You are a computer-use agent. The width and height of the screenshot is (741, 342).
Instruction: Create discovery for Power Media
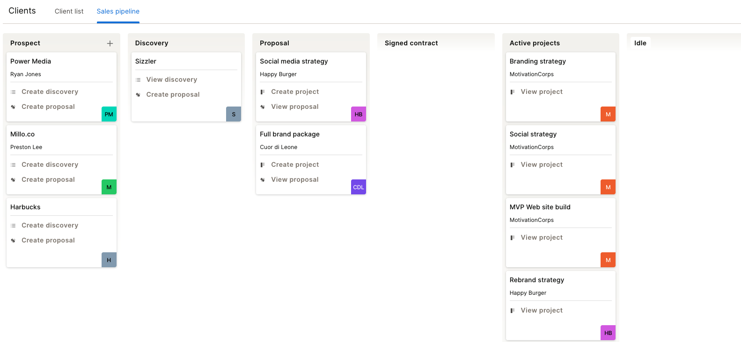(x=50, y=92)
